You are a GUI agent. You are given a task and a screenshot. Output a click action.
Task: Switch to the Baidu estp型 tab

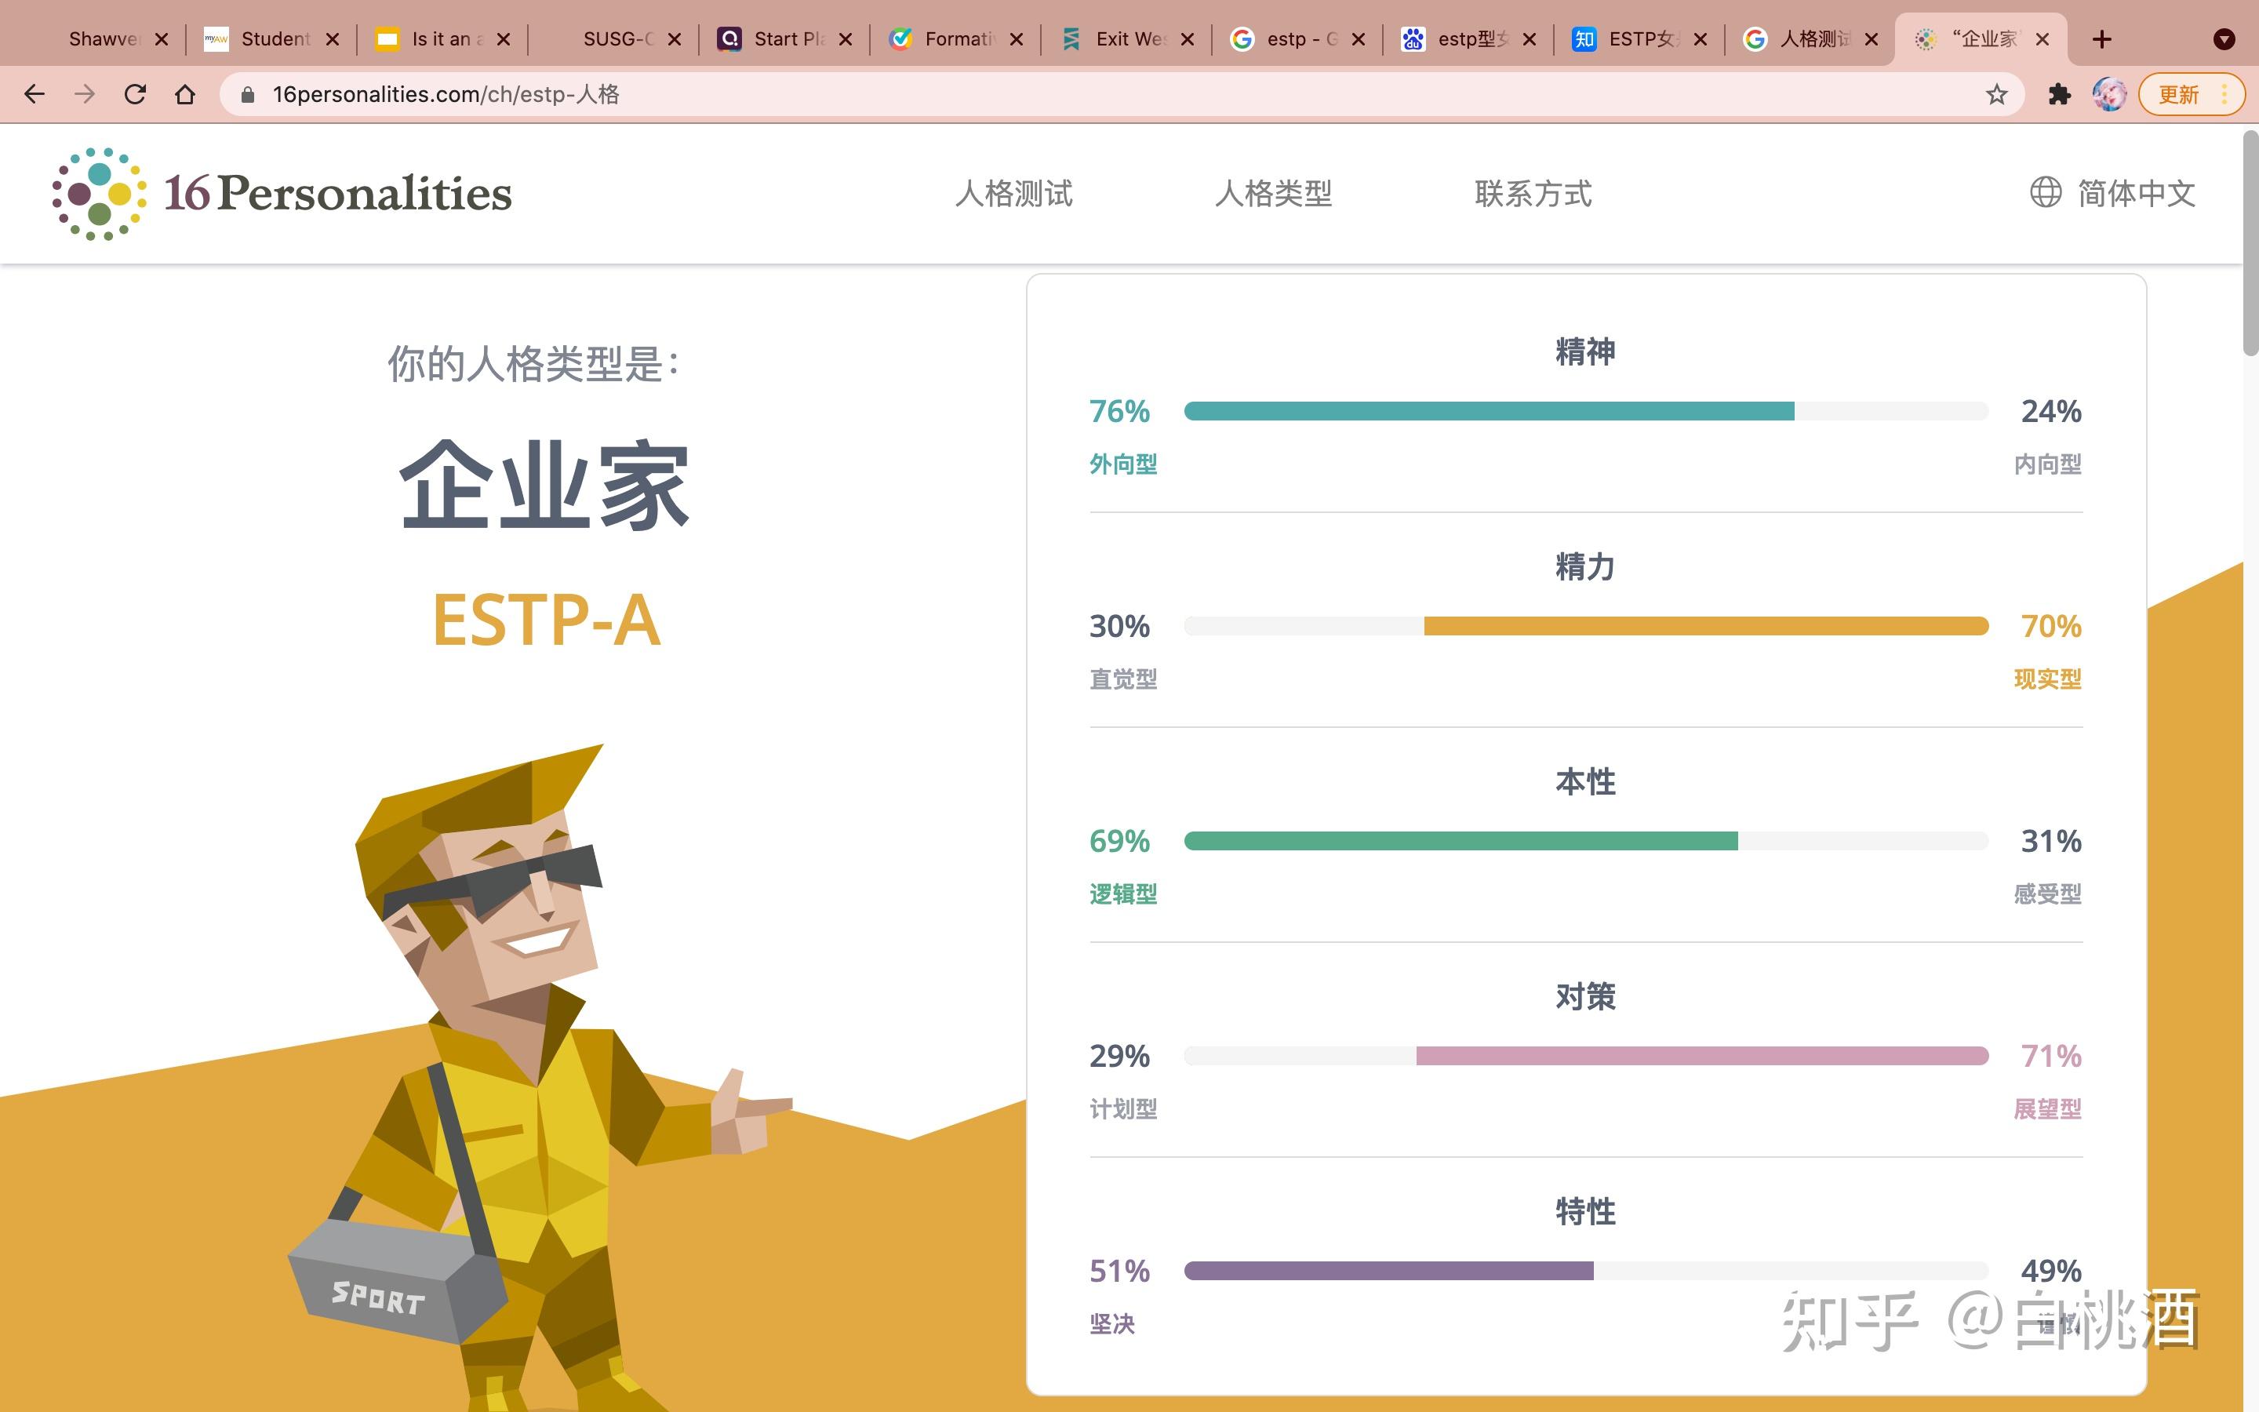[x=1468, y=39]
